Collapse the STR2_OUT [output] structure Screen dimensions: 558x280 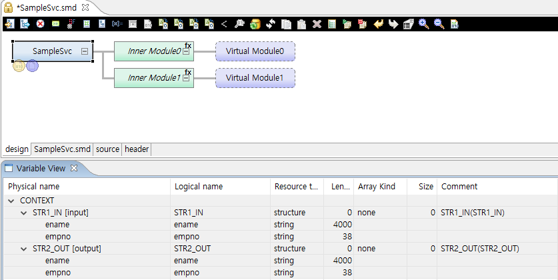(x=24, y=249)
